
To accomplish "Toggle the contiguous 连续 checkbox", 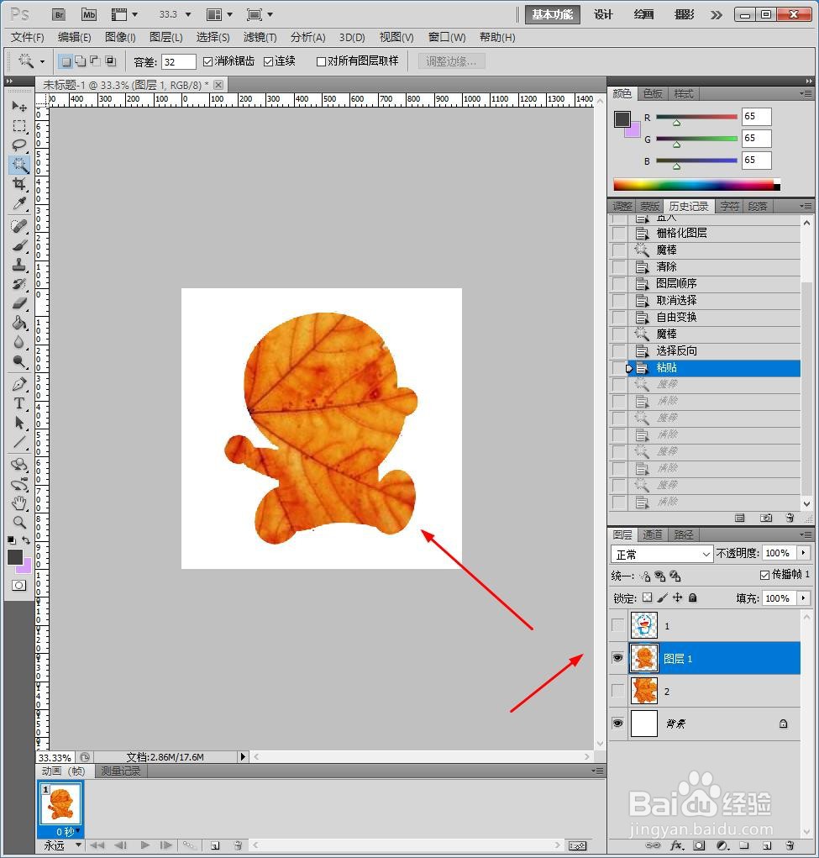I will [268, 61].
